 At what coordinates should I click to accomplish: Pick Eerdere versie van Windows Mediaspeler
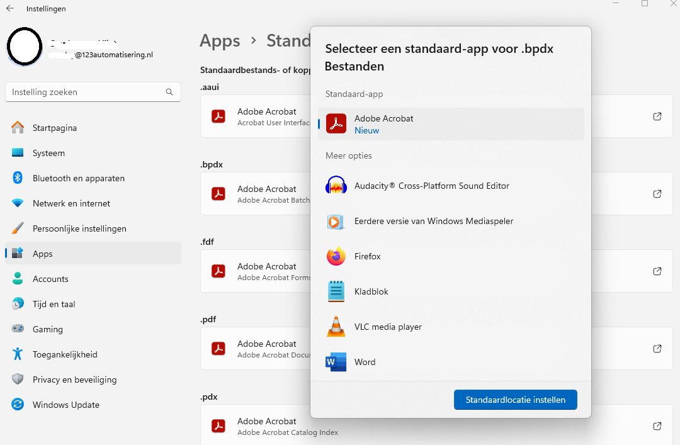tap(434, 221)
